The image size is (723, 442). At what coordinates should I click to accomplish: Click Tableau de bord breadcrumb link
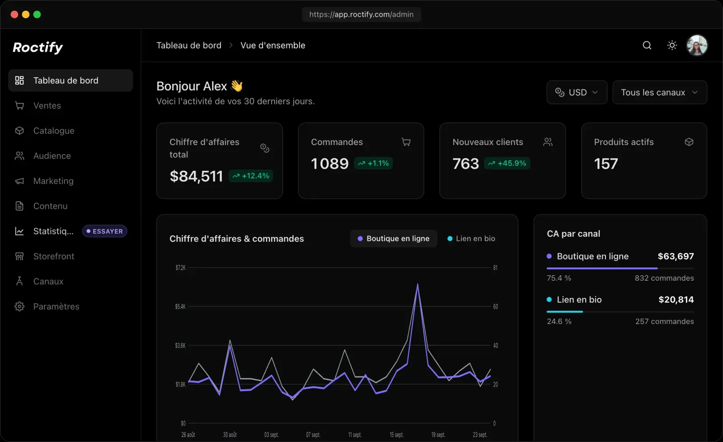[x=189, y=45]
